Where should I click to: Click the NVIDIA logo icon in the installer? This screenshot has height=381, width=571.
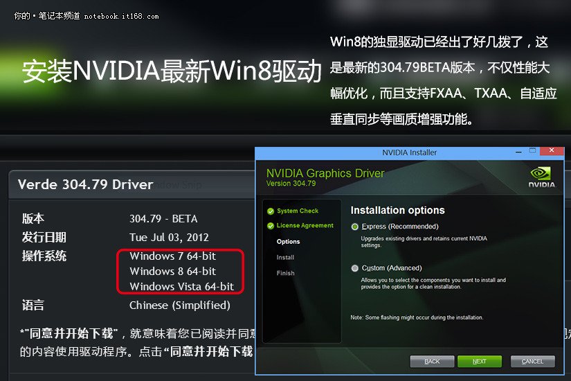pos(541,177)
